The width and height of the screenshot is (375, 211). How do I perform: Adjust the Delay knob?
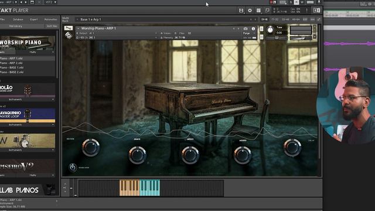292,148
